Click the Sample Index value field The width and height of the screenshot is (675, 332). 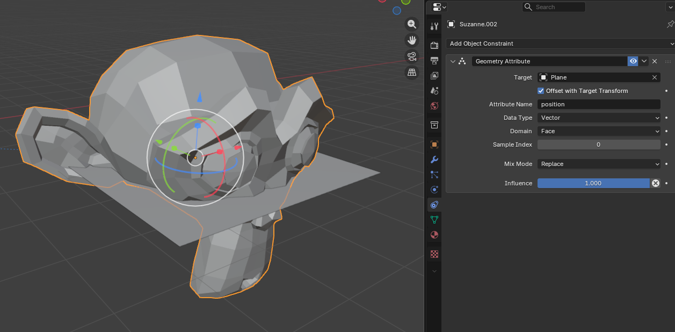click(x=599, y=145)
